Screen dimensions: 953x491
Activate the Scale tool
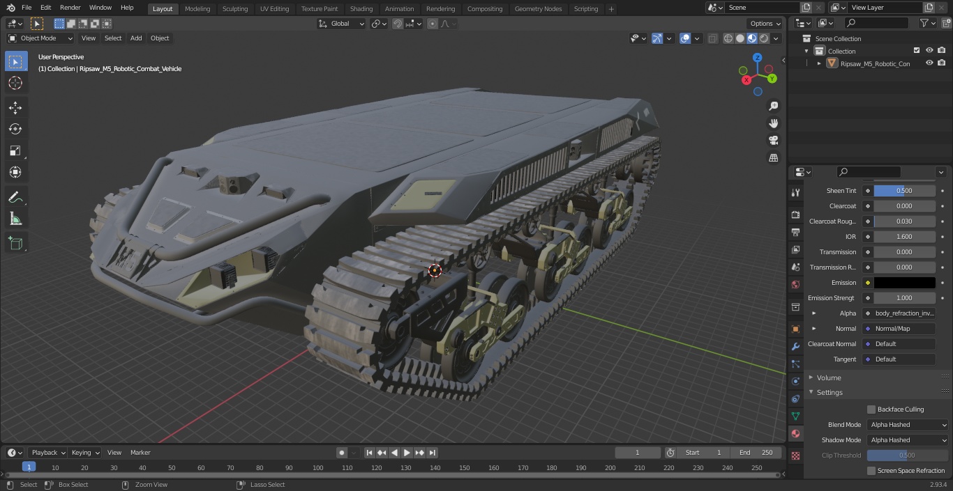[x=15, y=150]
